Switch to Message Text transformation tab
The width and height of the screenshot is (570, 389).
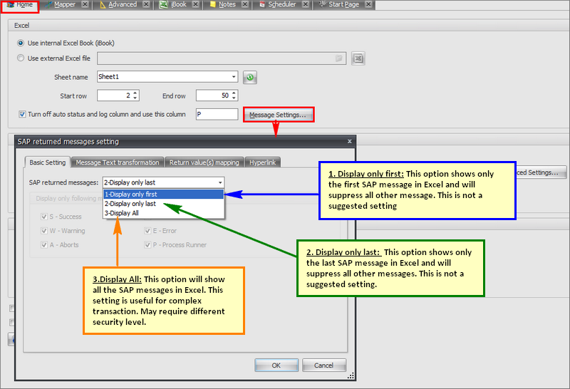point(118,162)
